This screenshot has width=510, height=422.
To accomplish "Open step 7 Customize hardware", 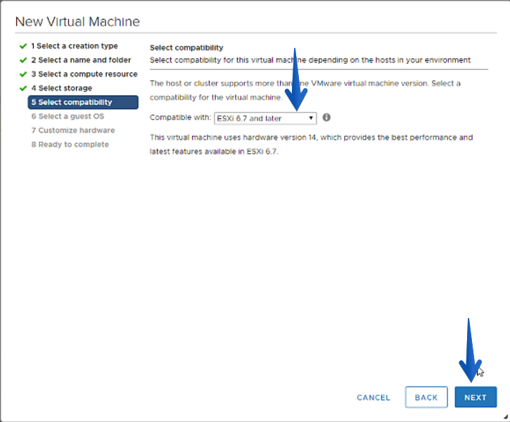I will coord(73,130).
